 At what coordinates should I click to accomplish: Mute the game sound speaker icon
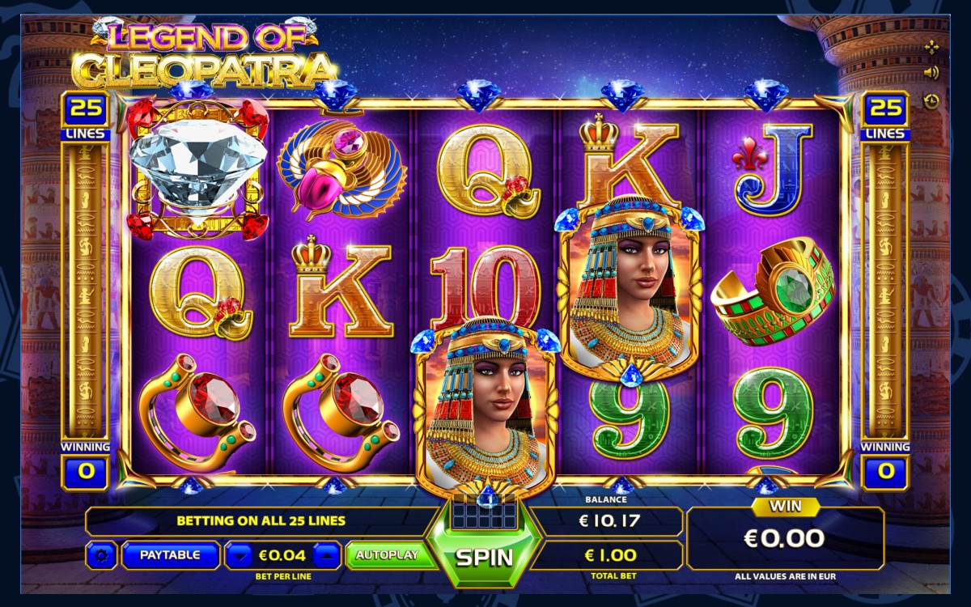[931, 74]
